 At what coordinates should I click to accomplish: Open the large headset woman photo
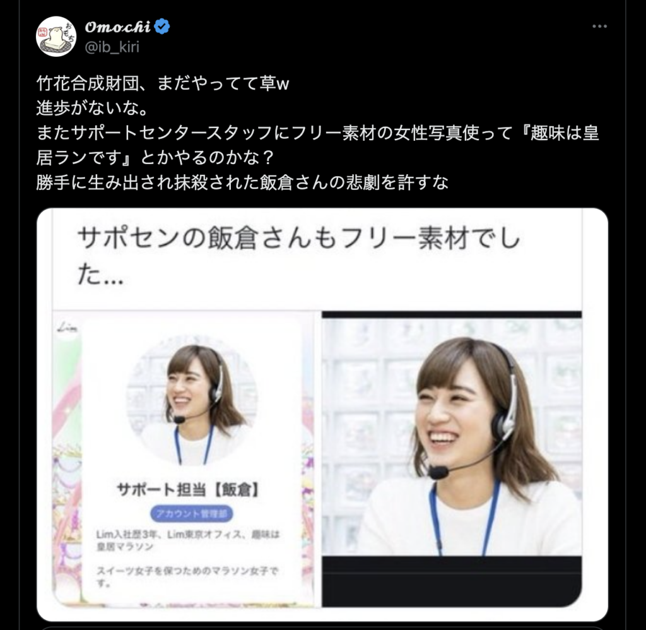452,436
